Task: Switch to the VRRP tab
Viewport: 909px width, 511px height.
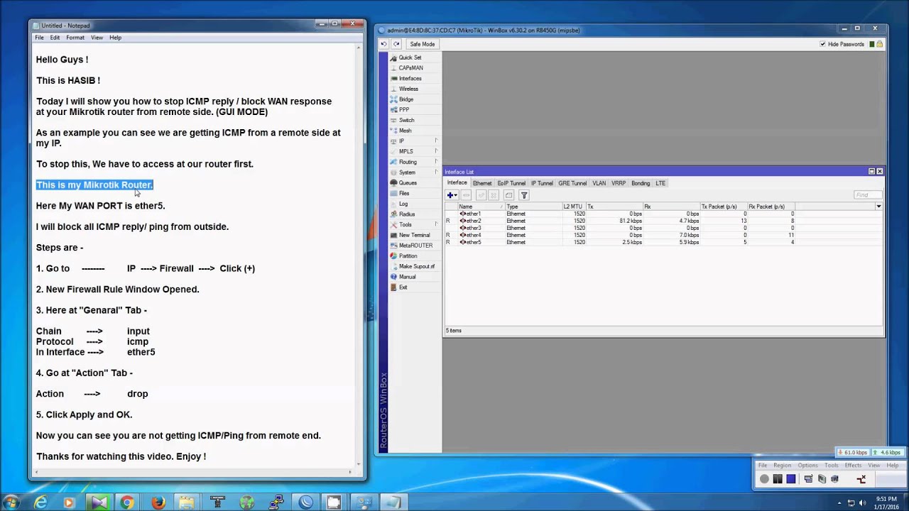Action: click(x=619, y=183)
